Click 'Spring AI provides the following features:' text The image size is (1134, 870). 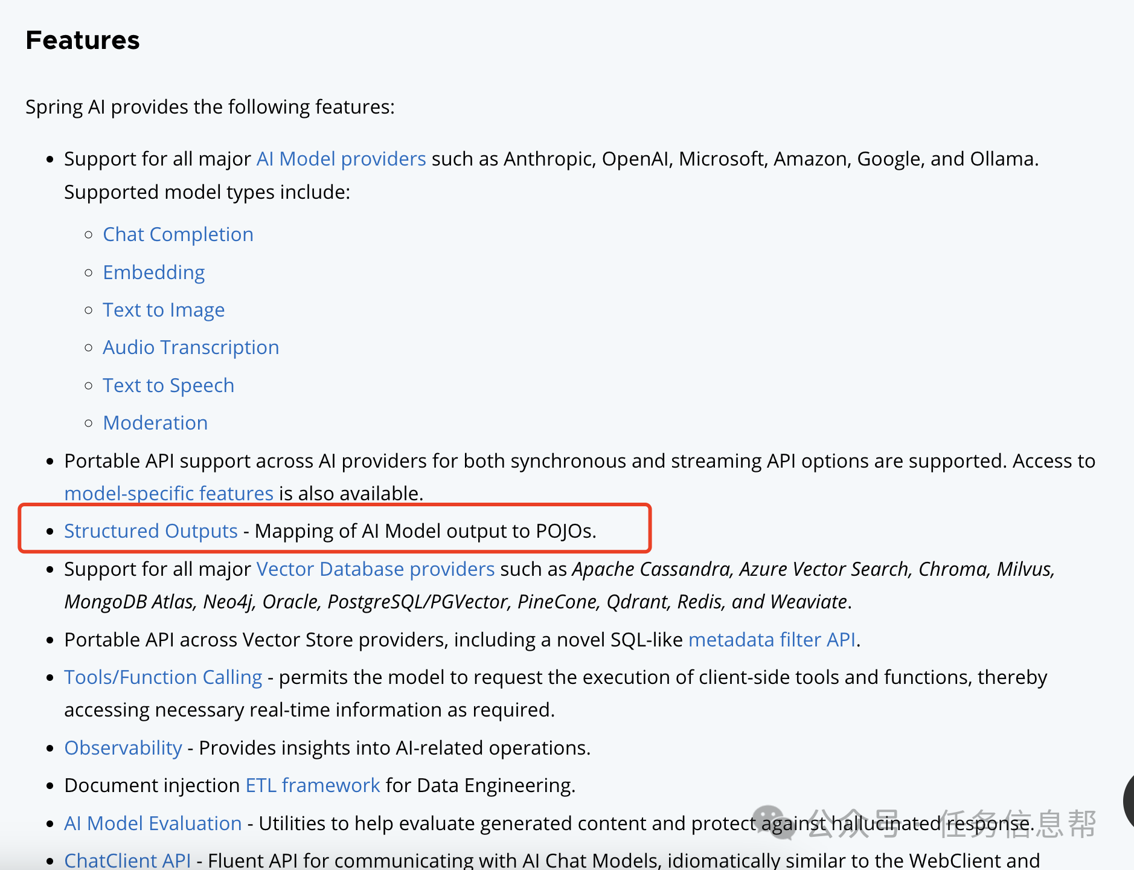click(x=210, y=107)
